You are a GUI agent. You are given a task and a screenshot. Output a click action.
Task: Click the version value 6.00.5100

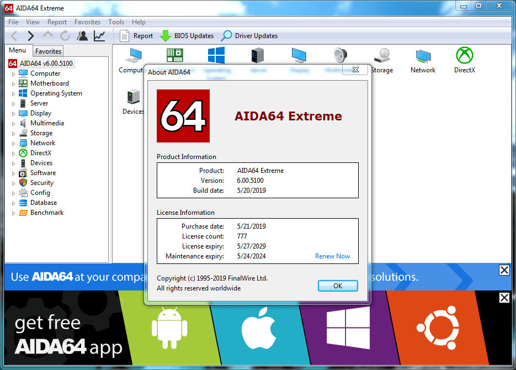[x=250, y=181]
